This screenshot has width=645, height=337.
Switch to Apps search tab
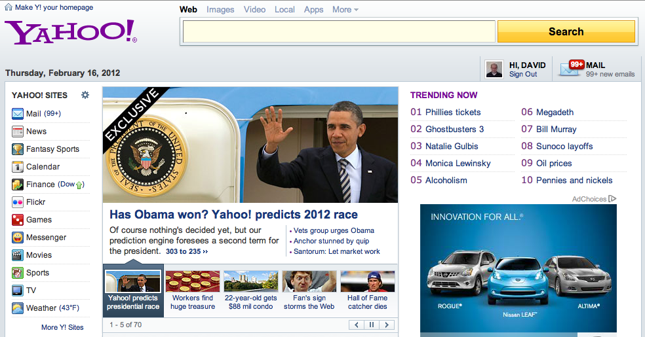coord(313,9)
